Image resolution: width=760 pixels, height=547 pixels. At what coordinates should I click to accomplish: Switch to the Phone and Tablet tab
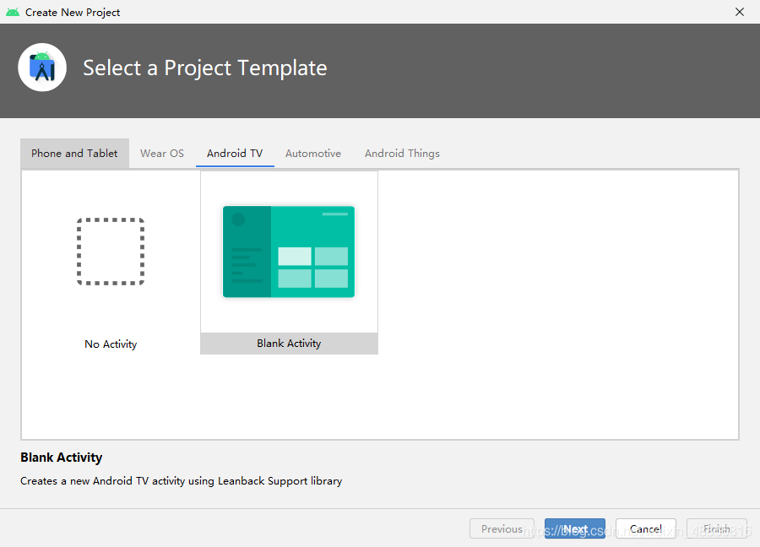point(74,153)
